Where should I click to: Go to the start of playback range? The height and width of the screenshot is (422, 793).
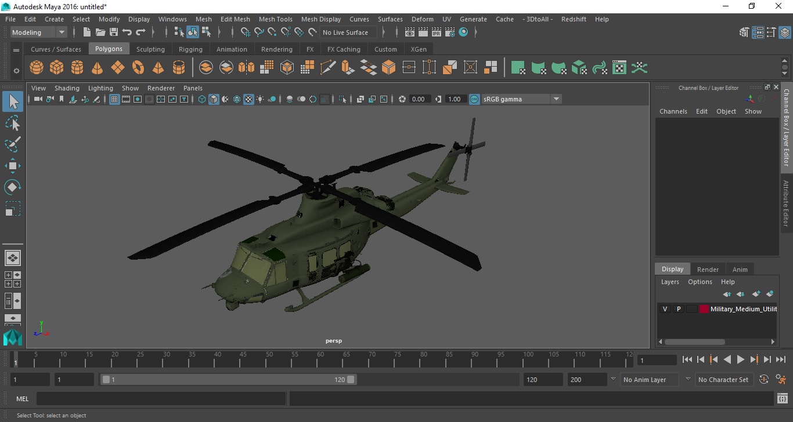click(687, 359)
